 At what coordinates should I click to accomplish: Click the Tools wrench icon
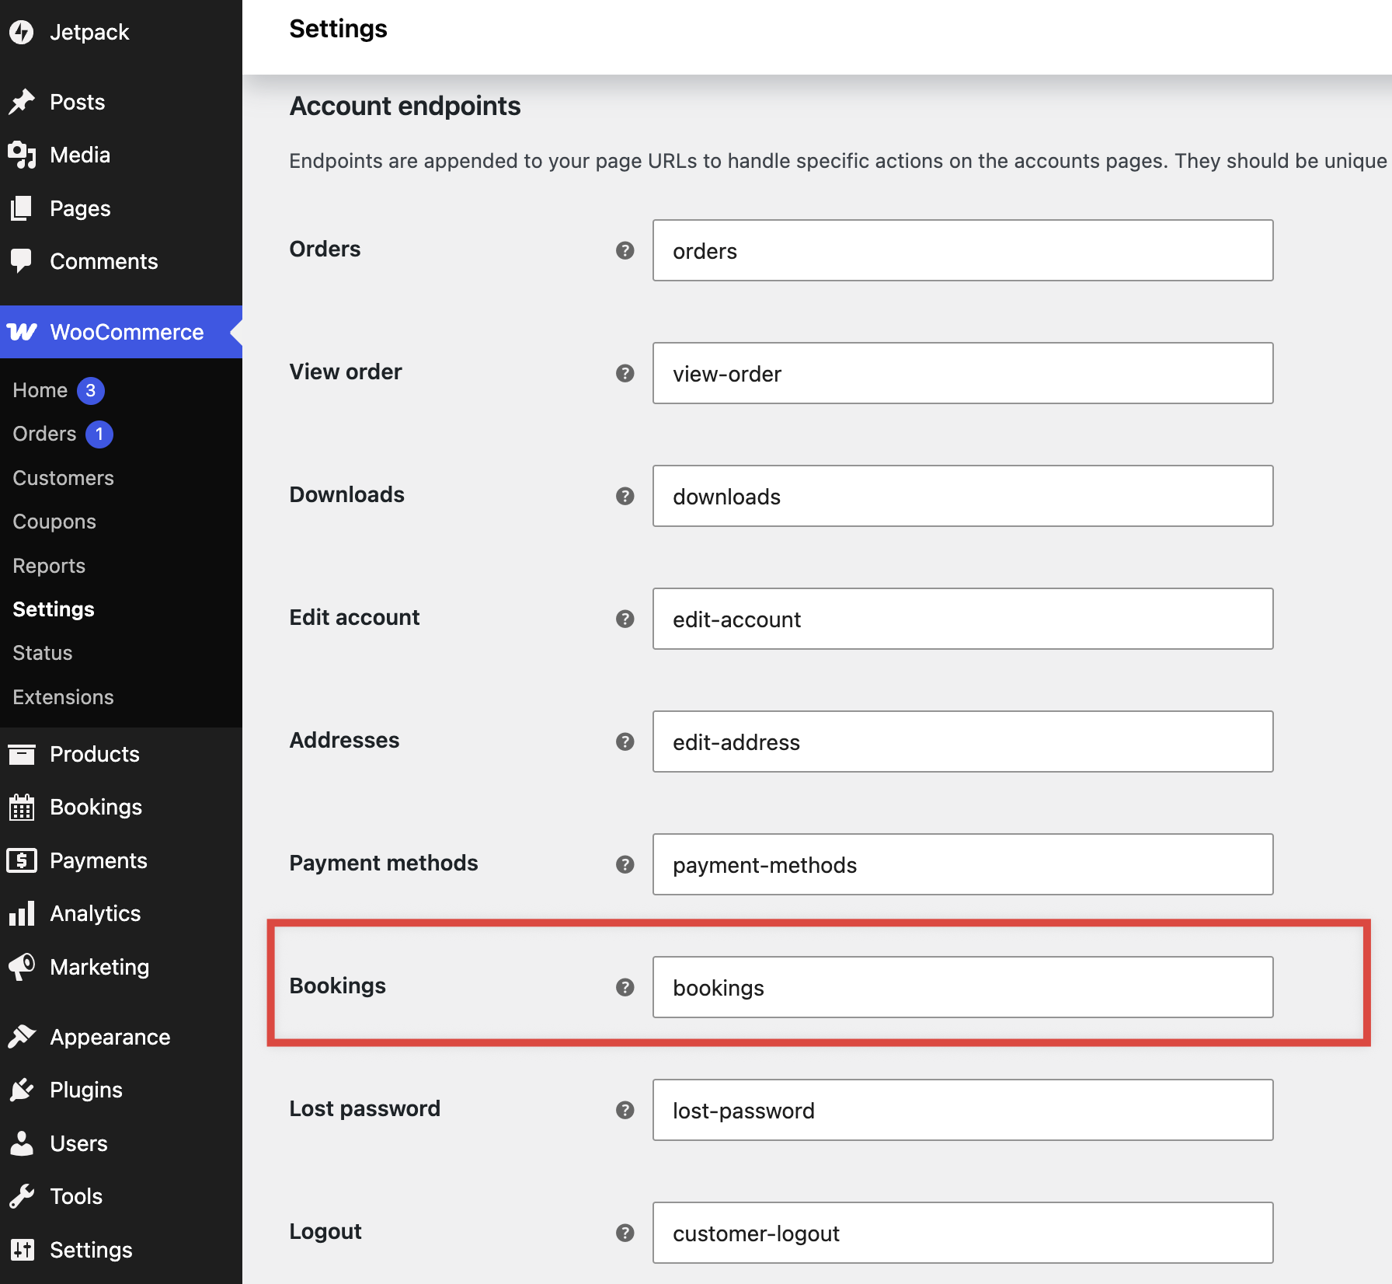coord(22,1196)
